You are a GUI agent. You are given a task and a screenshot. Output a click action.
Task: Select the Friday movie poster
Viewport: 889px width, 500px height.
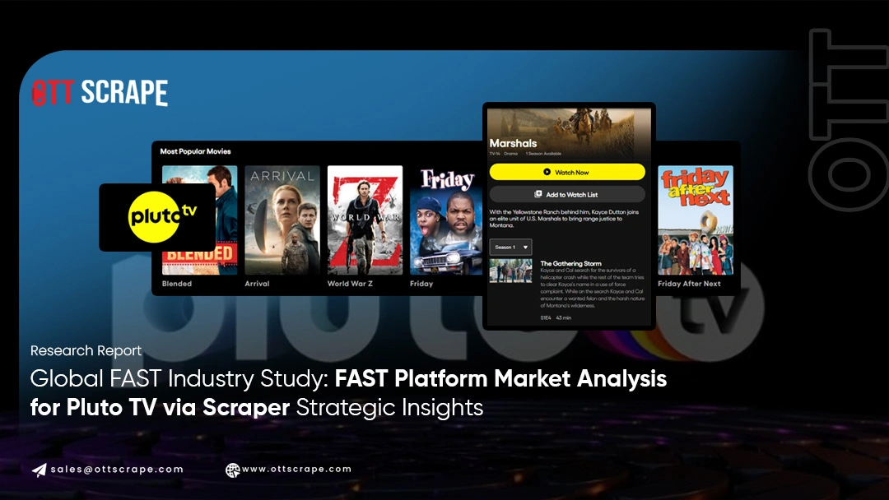445,220
